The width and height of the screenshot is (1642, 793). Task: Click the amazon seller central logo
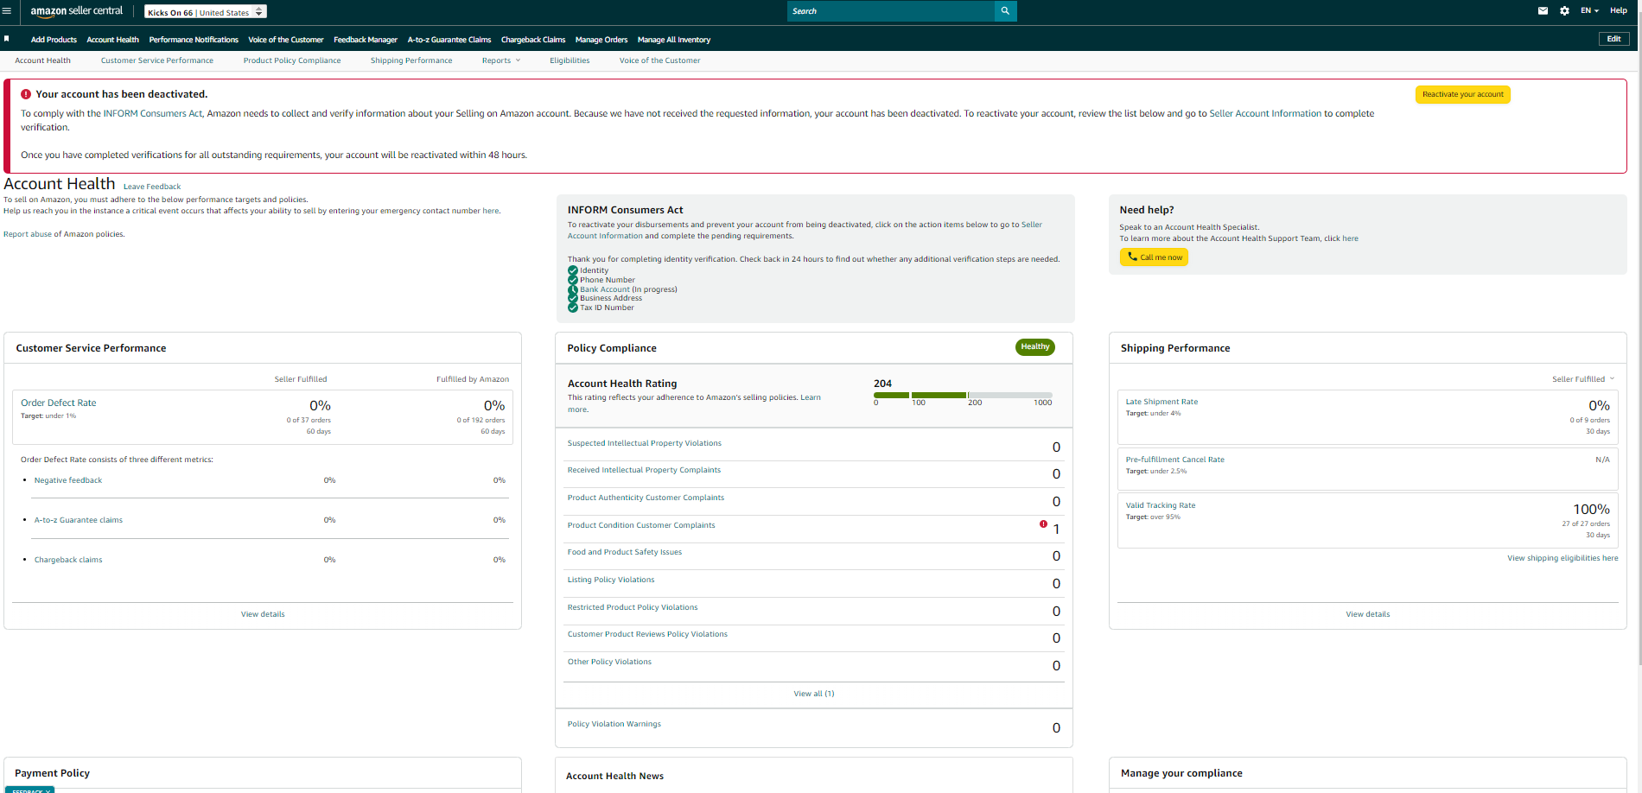[x=77, y=11]
